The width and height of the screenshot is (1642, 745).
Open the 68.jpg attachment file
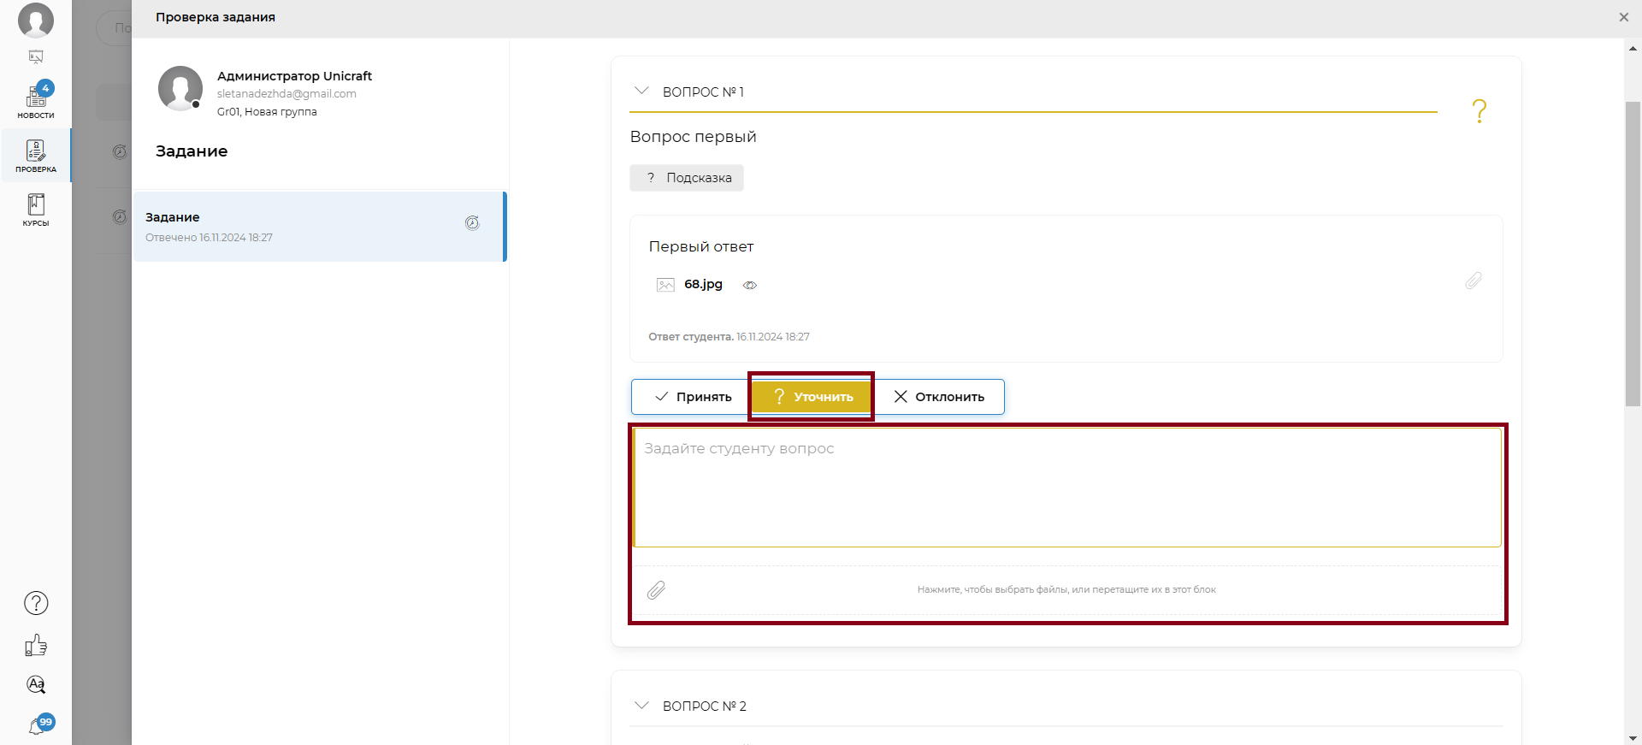(x=703, y=284)
